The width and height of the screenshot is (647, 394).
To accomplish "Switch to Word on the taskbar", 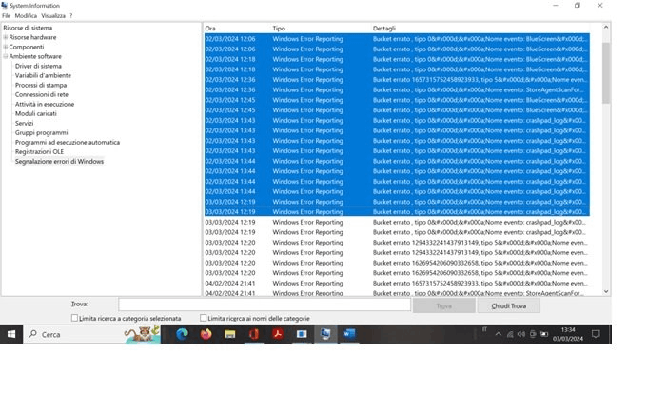I will click(349, 334).
